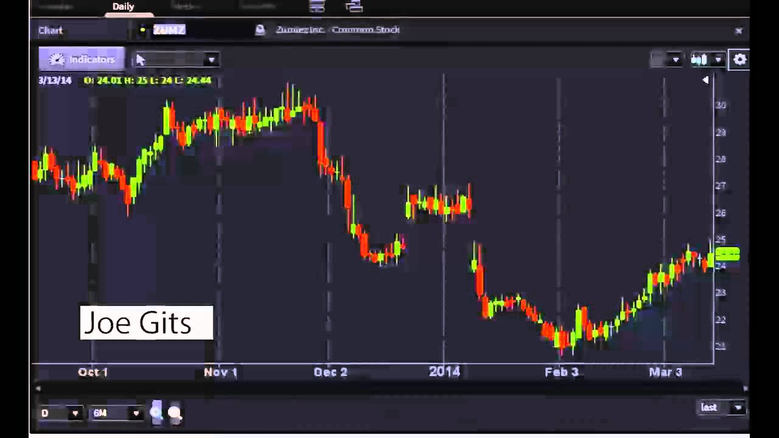Expand the cursor tool dropdown arrow
Viewport: 779px width, 438px height.
(x=211, y=60)
